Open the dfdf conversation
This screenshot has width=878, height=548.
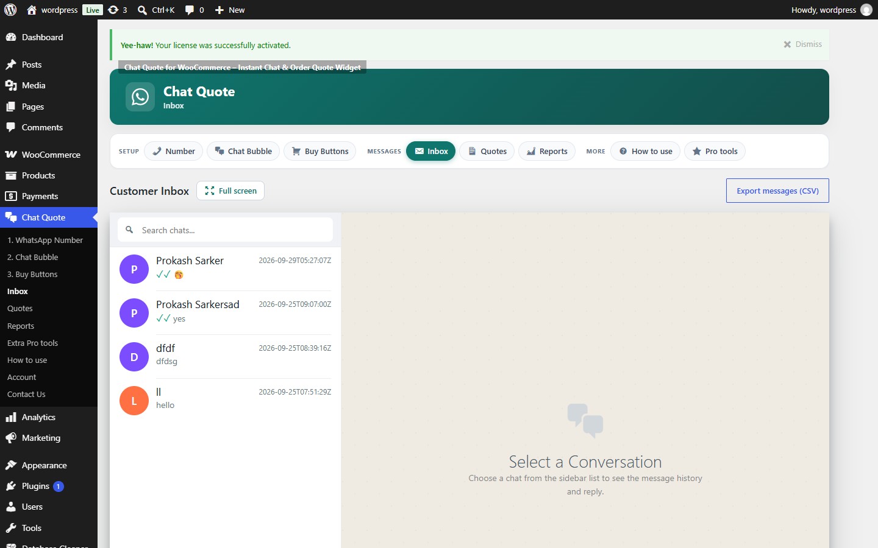pyautogui.click(x=226, y=357)
